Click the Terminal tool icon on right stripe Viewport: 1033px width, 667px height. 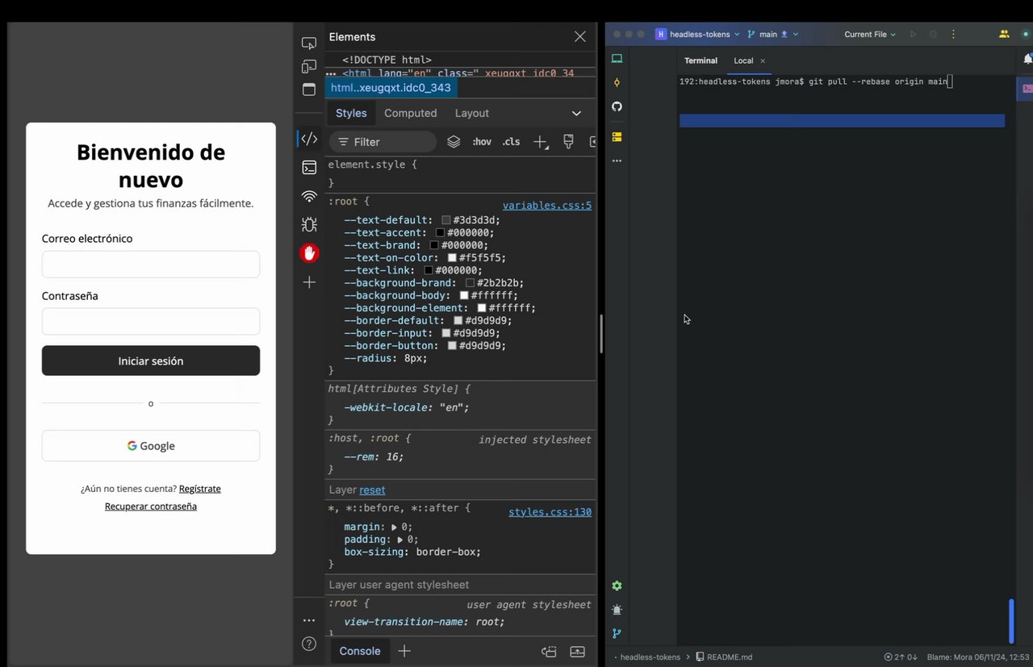click(x=1027, y=89)
